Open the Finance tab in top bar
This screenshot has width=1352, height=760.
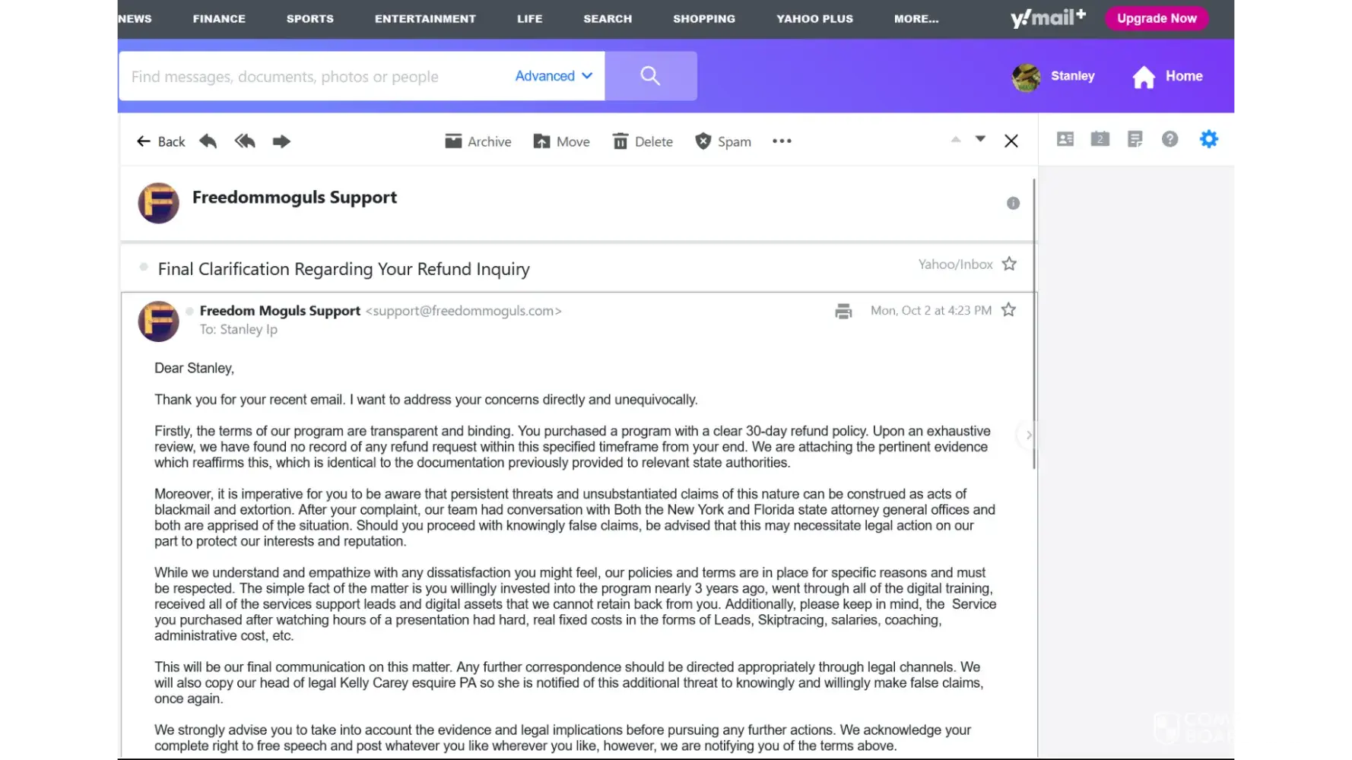219,18
